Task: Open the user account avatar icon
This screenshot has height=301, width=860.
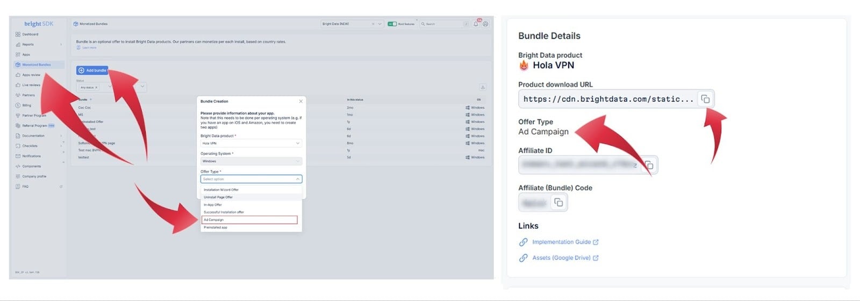Action: [485, 24]
